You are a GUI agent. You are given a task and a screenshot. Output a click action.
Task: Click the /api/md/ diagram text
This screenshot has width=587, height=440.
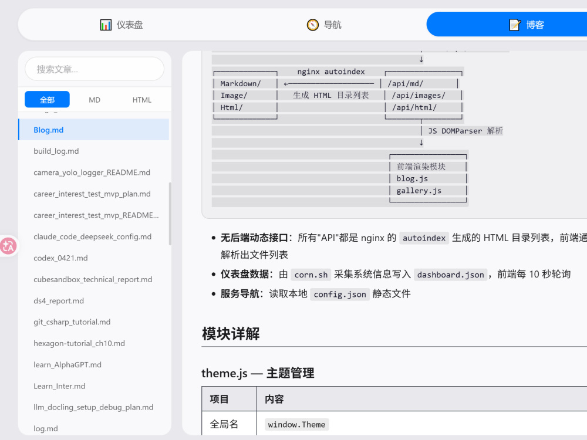tap(406, 83)
